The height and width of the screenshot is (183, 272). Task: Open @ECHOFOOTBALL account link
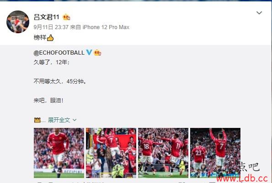coord(59,53)
